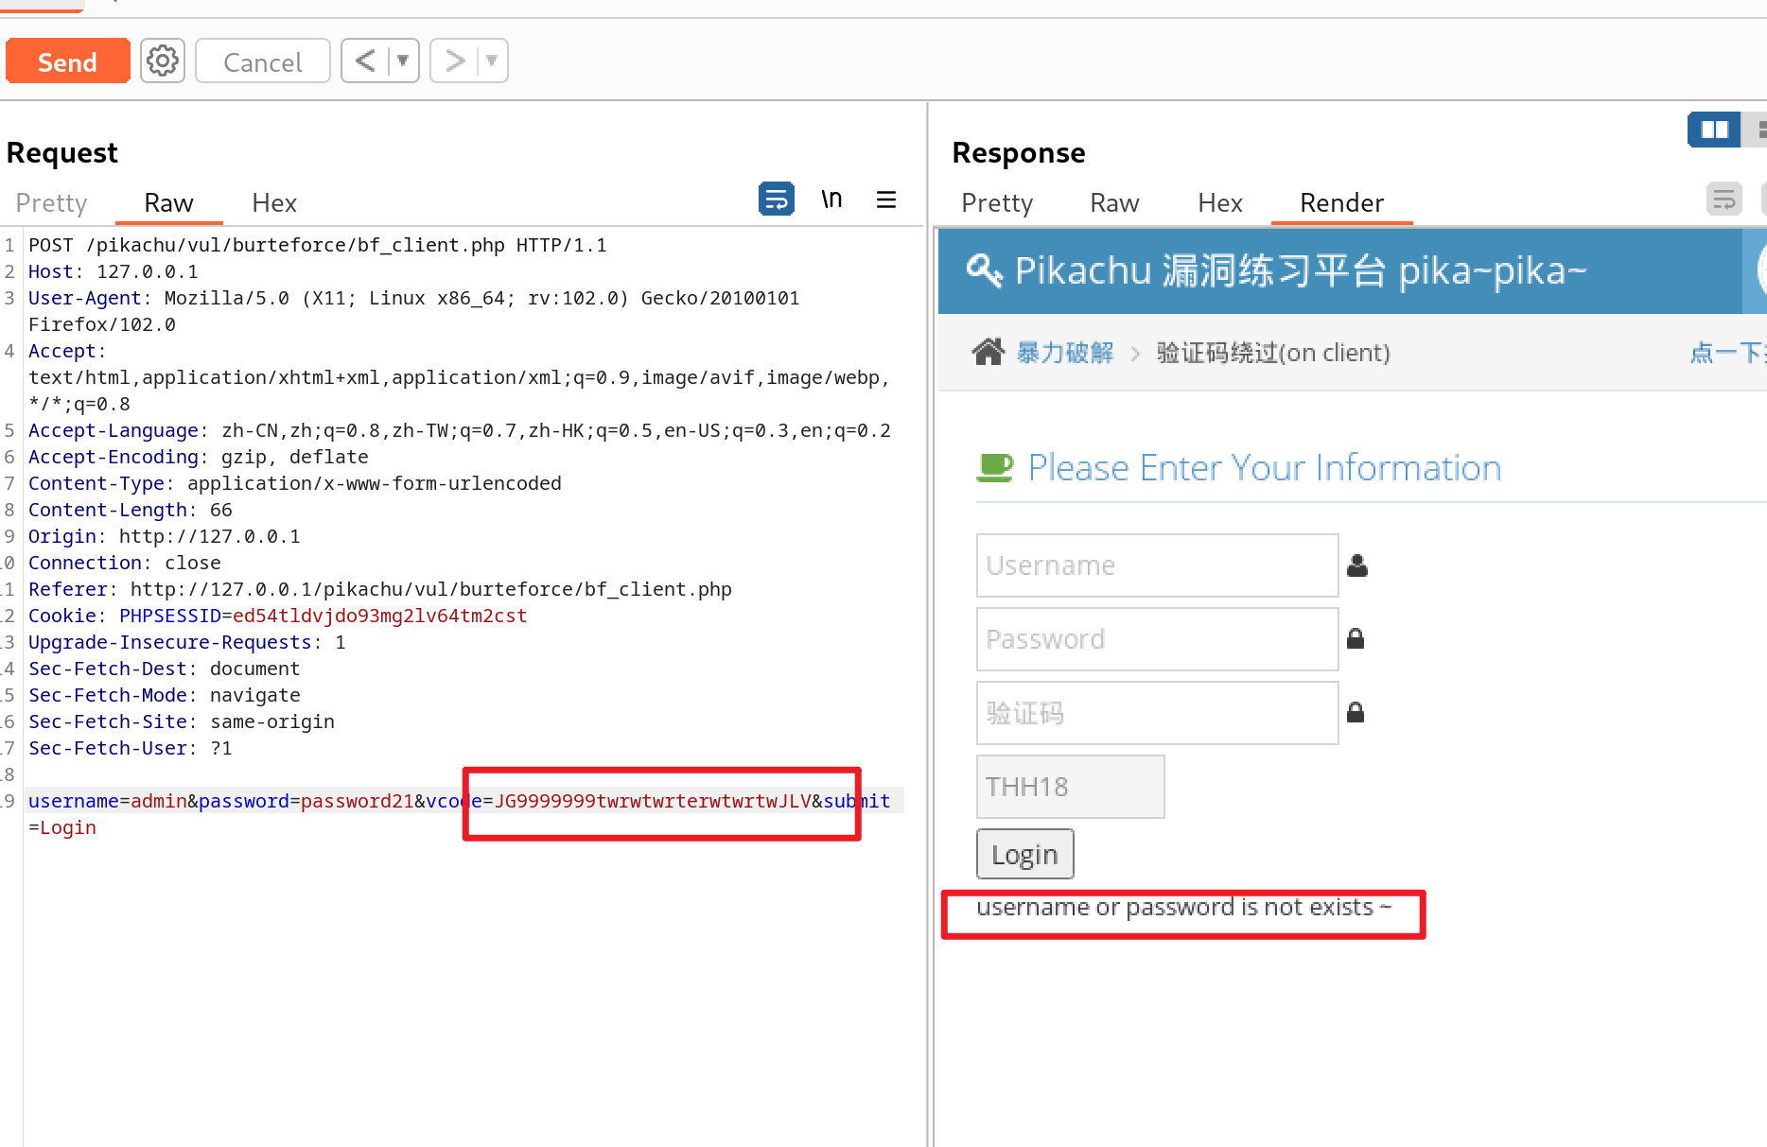Click the username=admin body parameter
Screen dimensions: 1767x1147
tap(107, 801)
